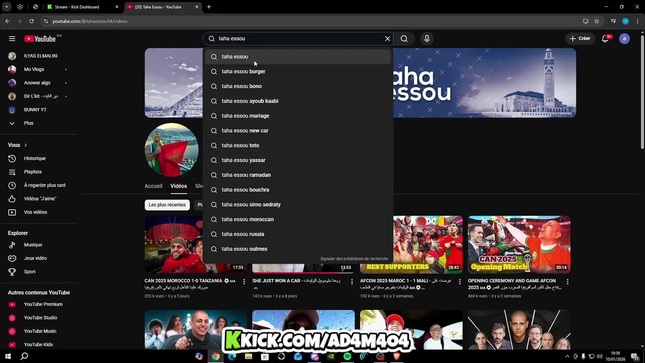Screen dimensions: 645x363
Task: Click 'Signaler des prédictions de recherche'
Action: point(354,259)
